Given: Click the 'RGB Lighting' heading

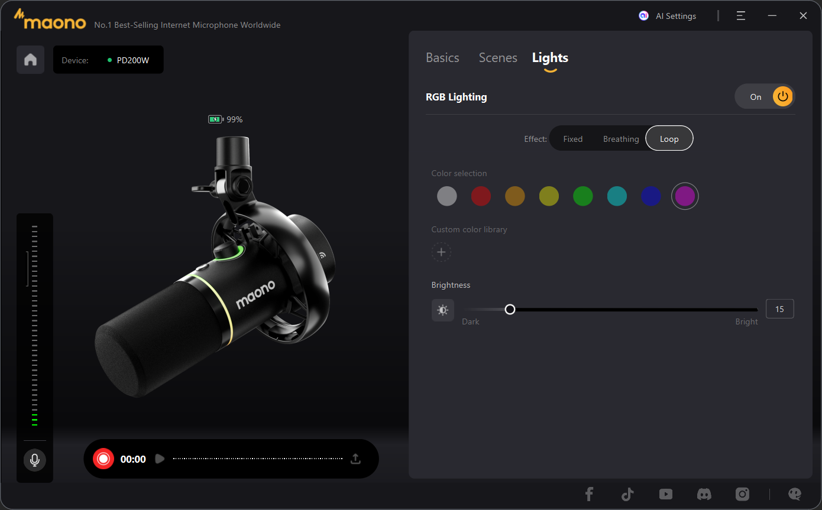Looking at the screenshot, I should [457, 97].
